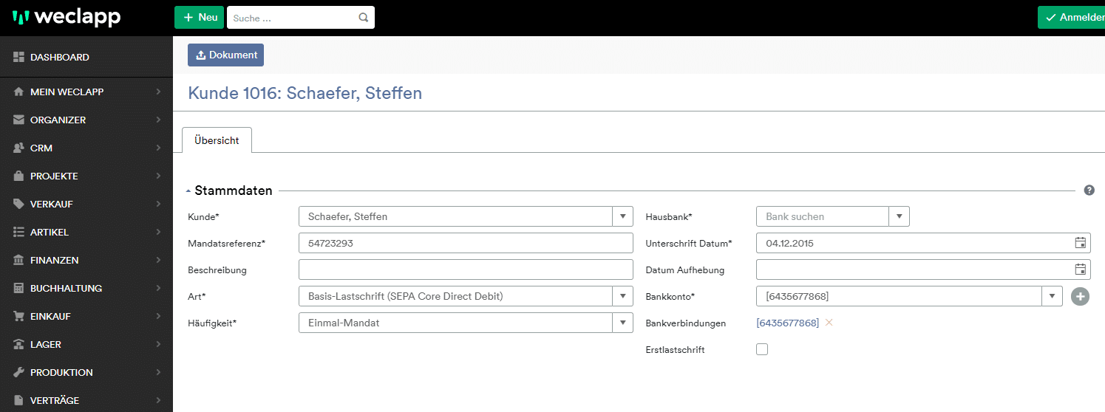Click the CRM people icon
Viewport: 1105px width, 412px height.
tap(19, 148)
